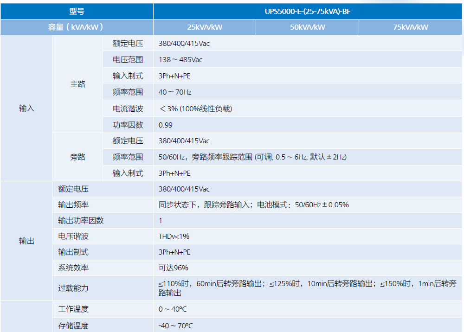
Task: Select the 25kVA/kW capacity column header
Action: coord(205,27)
